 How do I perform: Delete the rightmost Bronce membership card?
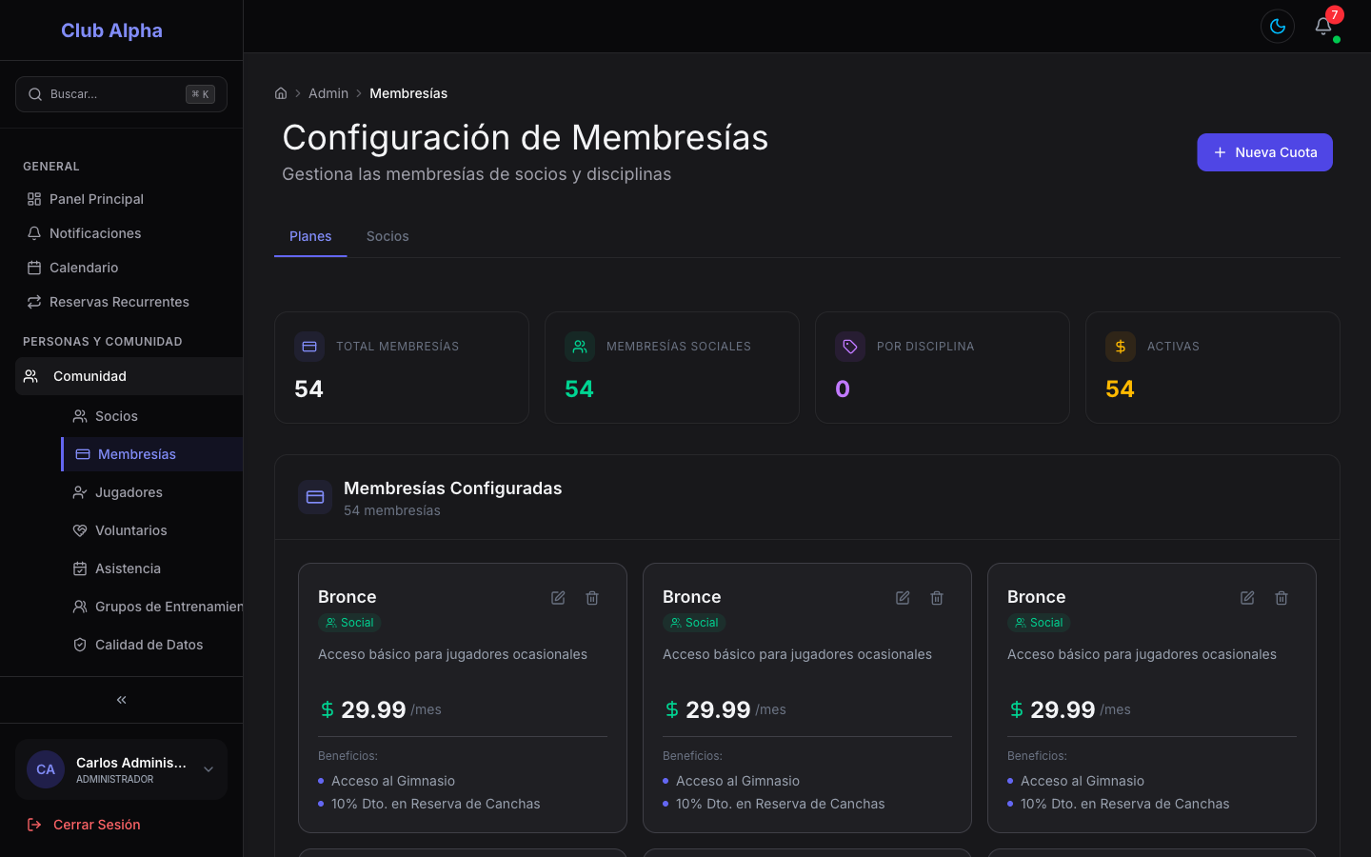pyautogui.click(x=1282, y=598)
